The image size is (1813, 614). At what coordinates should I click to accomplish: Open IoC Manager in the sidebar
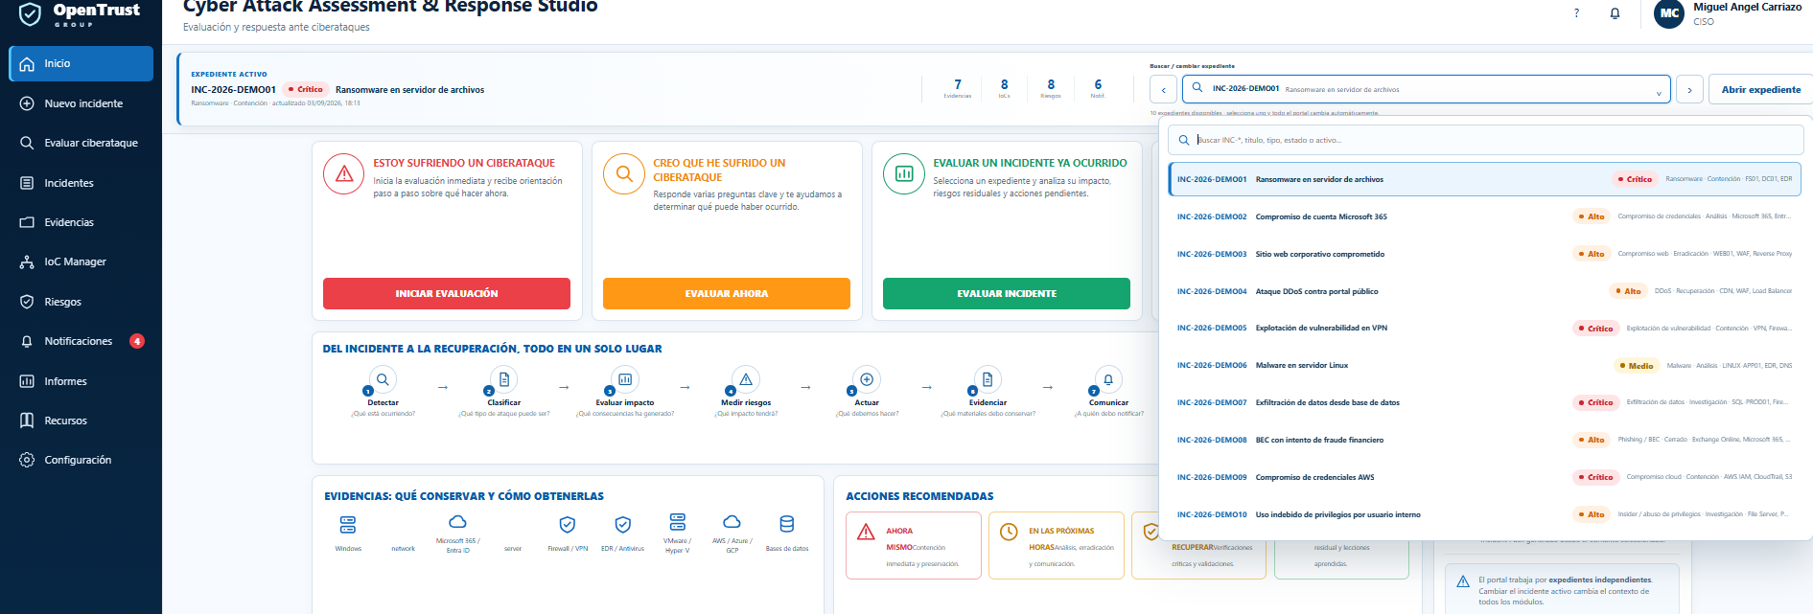[81, 262]
